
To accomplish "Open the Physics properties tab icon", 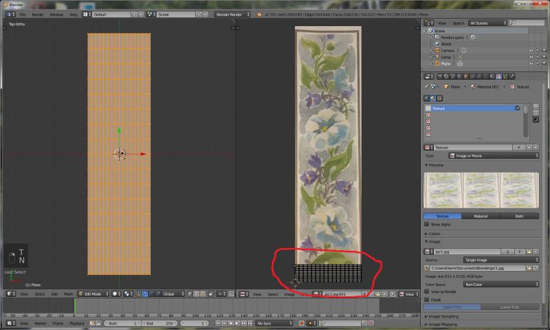I will (x=511, y=76).
